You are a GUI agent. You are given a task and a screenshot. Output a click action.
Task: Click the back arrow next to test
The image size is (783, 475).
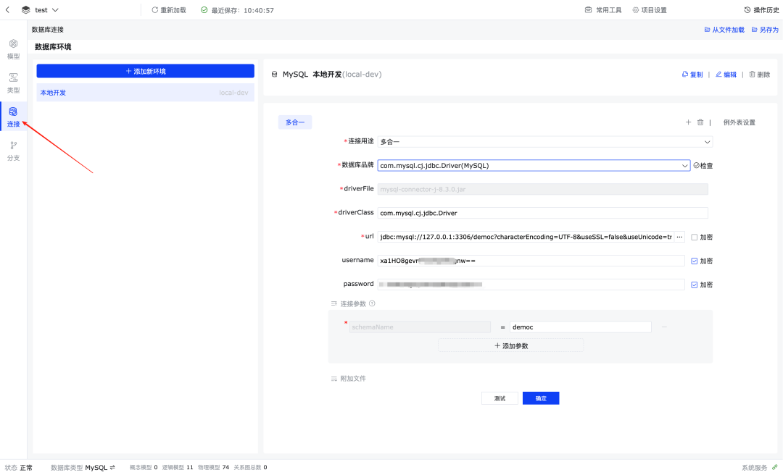7,10
